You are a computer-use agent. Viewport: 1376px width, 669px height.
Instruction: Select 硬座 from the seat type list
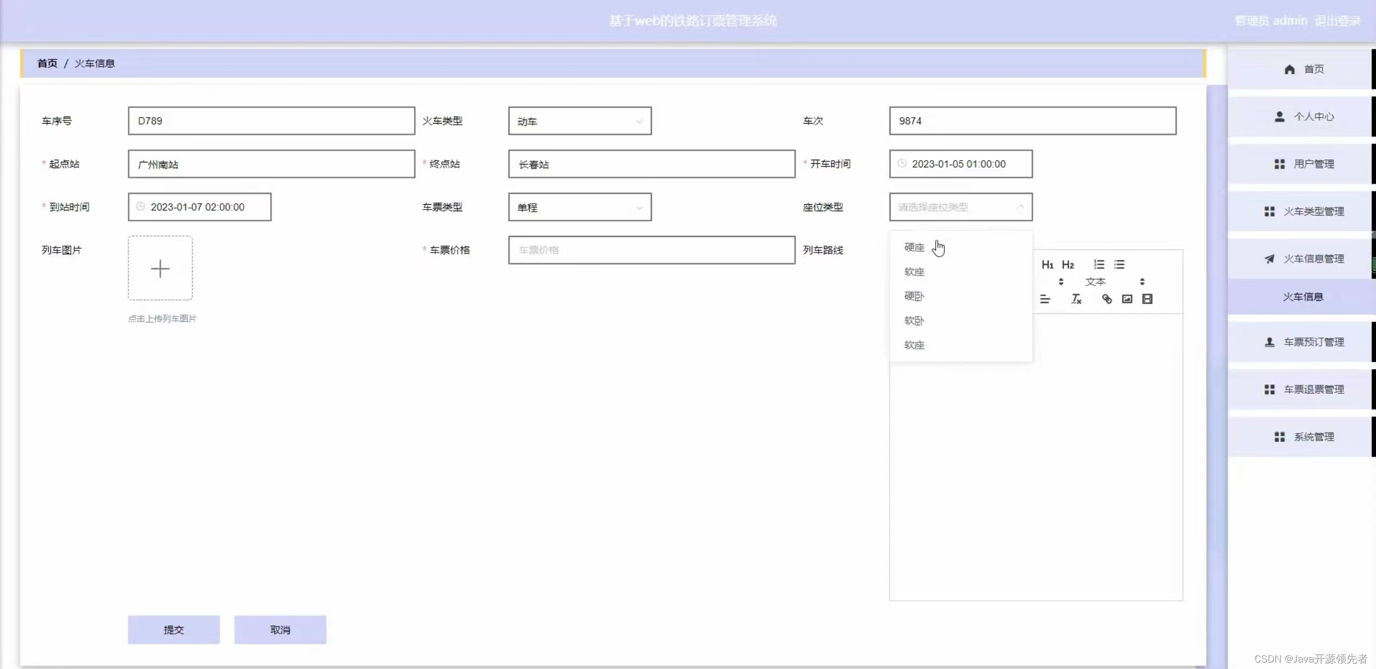tap(961, 247)
